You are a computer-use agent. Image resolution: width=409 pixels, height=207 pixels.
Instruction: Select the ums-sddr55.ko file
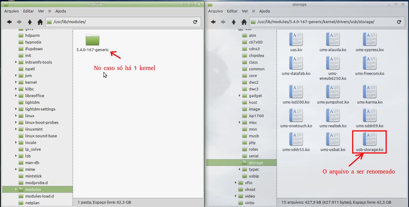pyautogui.click(x=296, y=142)
